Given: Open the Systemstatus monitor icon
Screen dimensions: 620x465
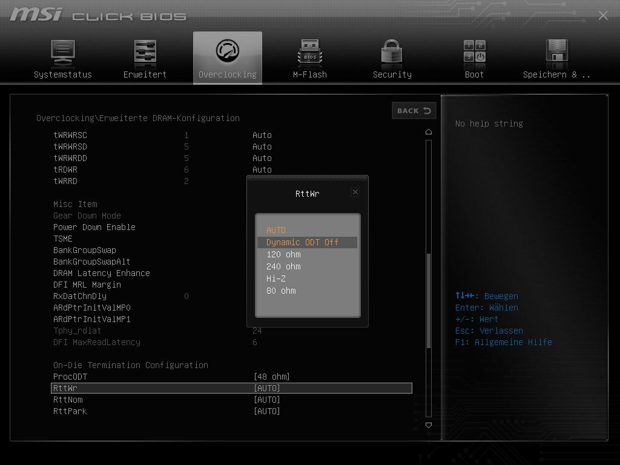Looking at the screenshot, I should coord(63,52).
